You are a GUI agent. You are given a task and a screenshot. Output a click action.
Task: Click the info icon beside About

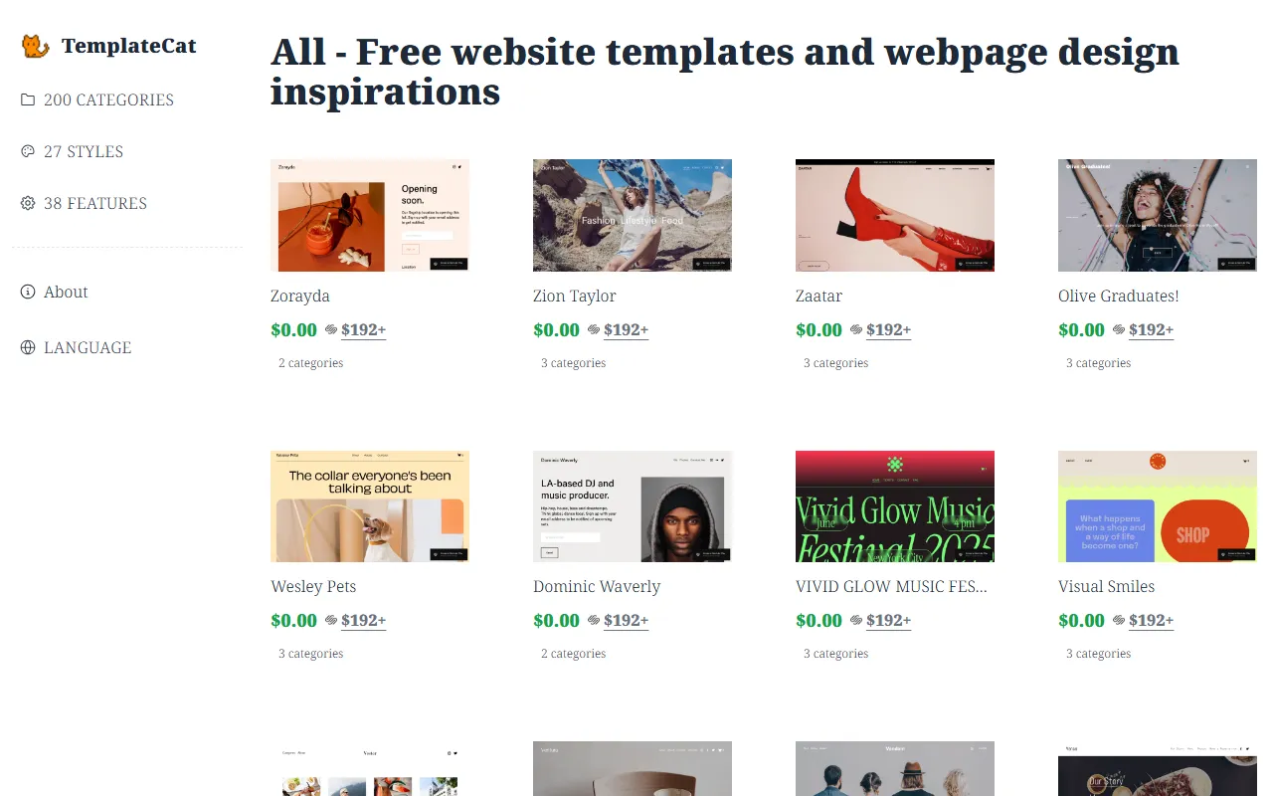click(x=28, y=292)
